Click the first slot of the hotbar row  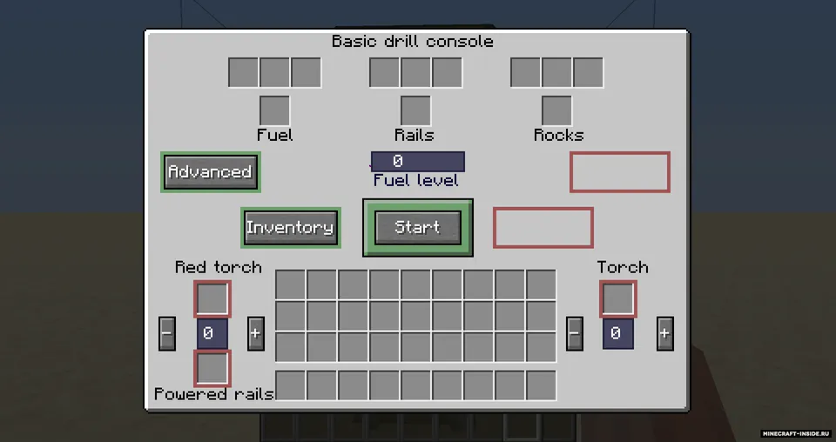coord(291,385)
